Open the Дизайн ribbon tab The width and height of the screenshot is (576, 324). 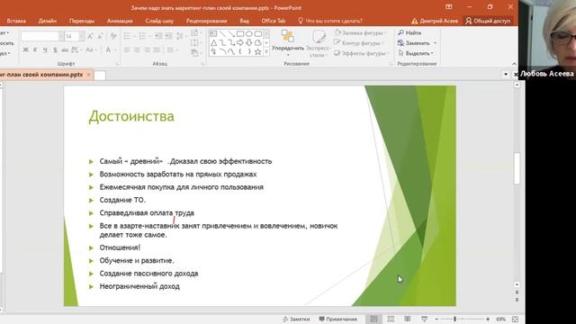click(x=48, y=21)
